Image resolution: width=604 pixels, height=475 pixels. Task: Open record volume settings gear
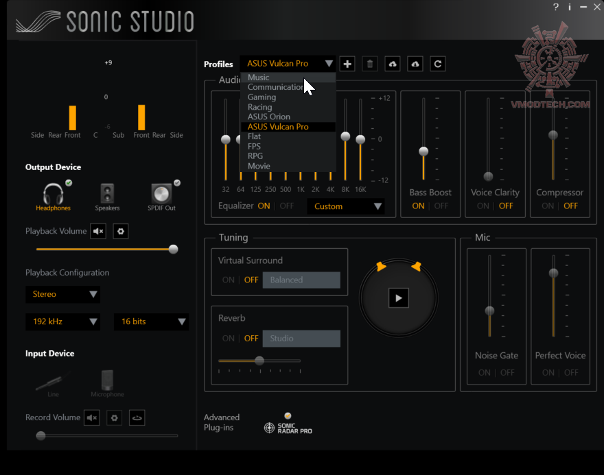click(115, 417)
